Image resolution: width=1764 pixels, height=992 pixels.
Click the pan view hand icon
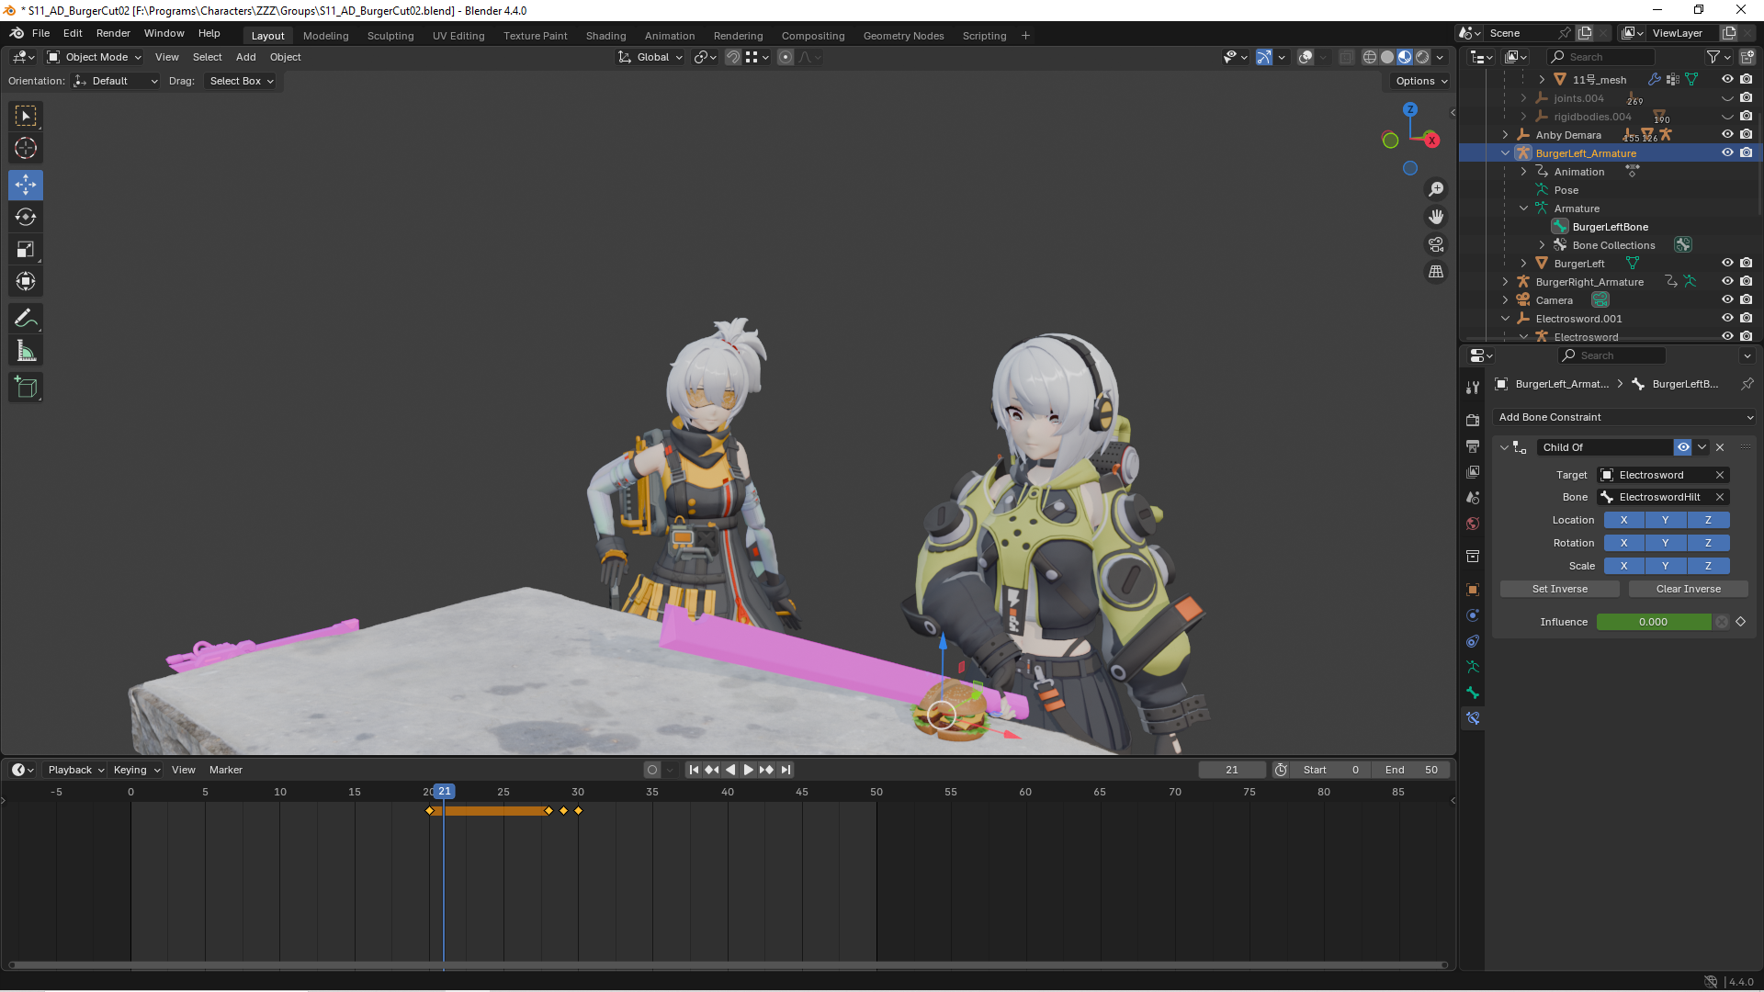click(1436, 217)
